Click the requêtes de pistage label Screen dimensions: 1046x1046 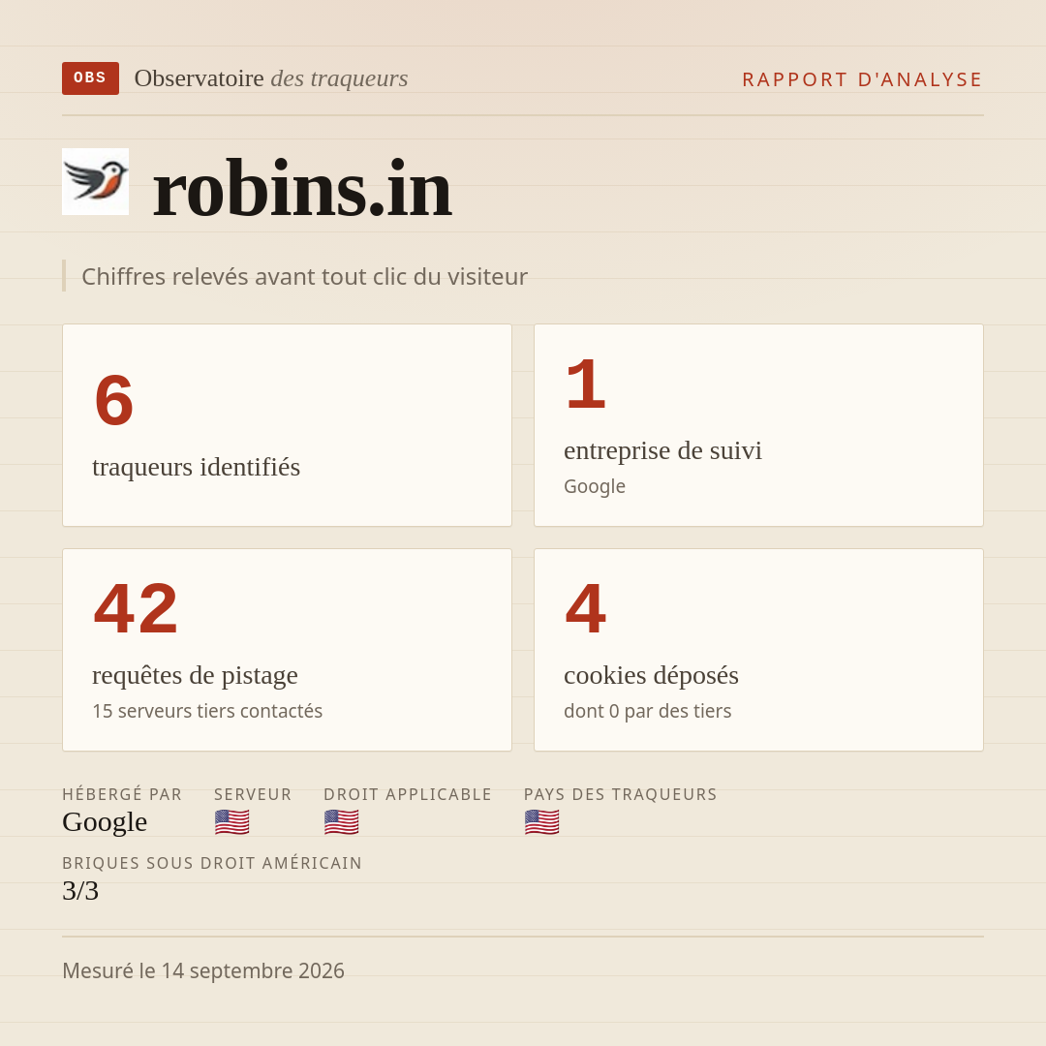click(195, 675)
